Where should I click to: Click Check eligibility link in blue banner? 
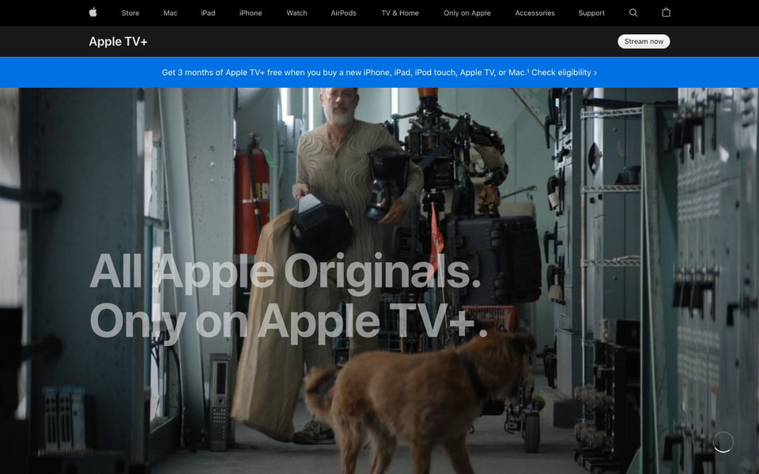click(564, 73)
